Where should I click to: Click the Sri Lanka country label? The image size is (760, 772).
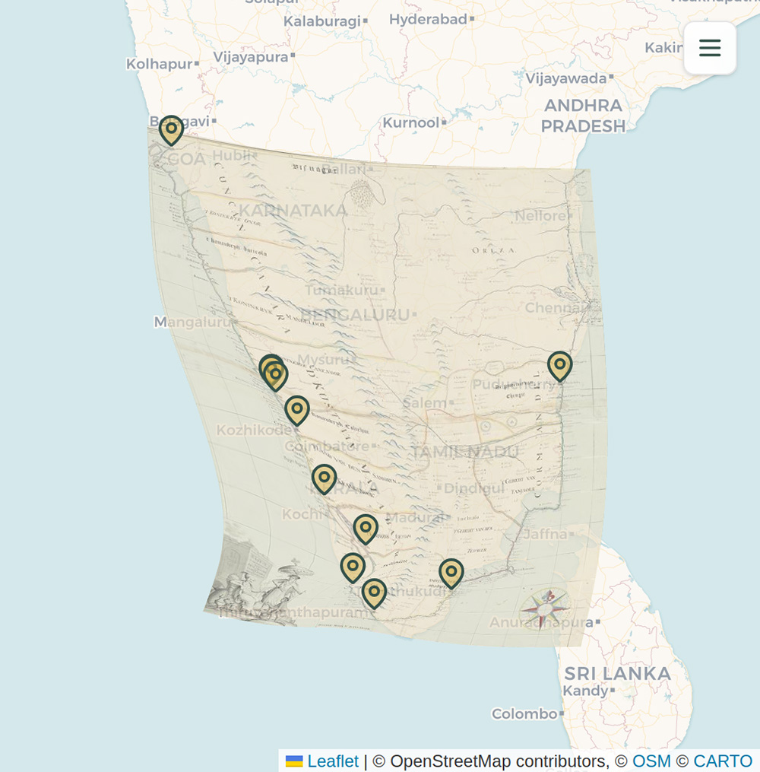point(617,673)
